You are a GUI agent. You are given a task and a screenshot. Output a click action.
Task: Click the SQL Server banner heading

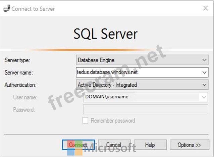105,34
